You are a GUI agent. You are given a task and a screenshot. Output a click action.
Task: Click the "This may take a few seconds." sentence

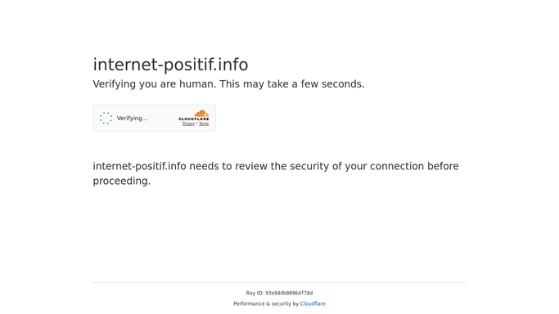292,84
